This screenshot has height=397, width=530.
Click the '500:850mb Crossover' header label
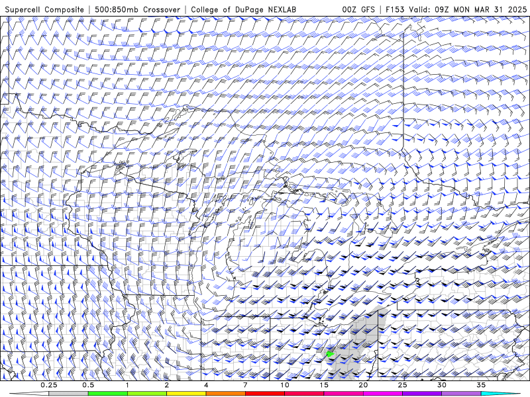138,9
